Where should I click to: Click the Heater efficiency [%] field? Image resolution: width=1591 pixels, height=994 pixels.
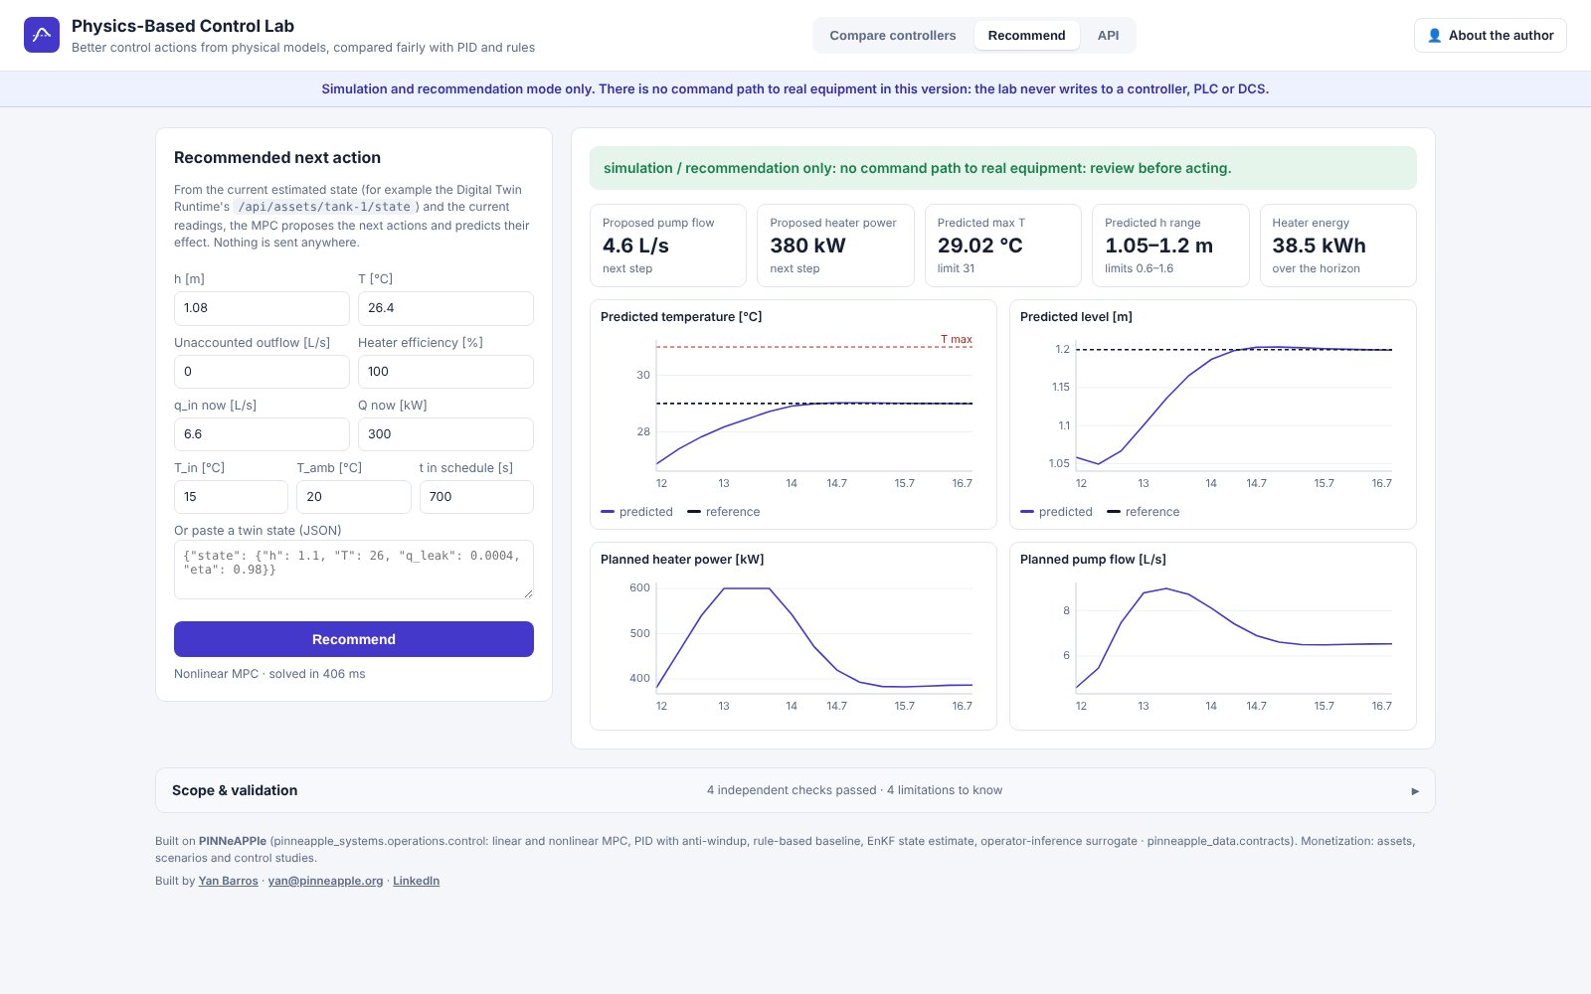point(445,372)
